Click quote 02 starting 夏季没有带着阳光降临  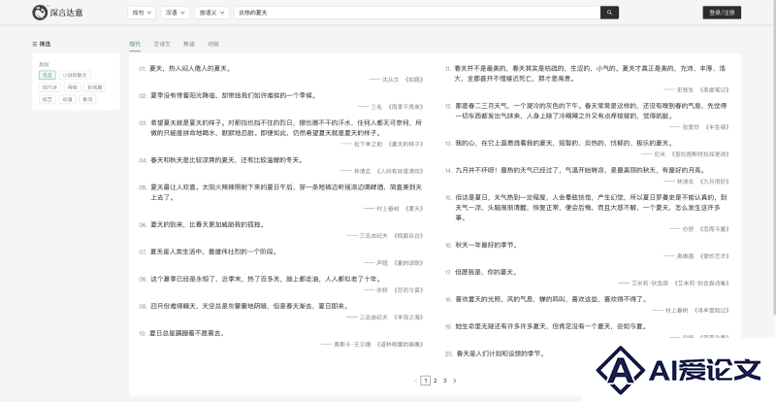point(234,96)
